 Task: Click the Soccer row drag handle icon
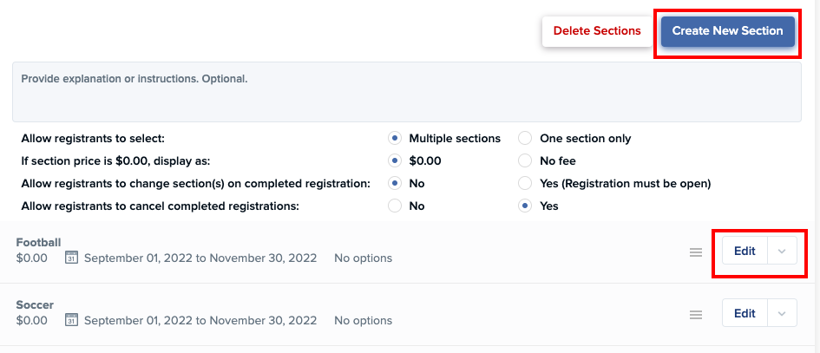coord(695,315)
